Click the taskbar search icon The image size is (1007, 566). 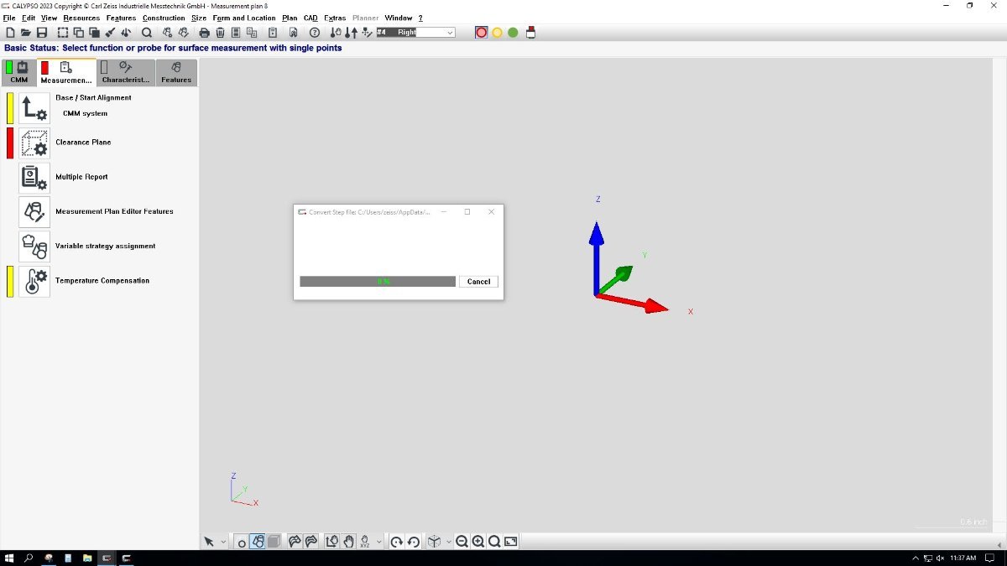tap(29, 558)
